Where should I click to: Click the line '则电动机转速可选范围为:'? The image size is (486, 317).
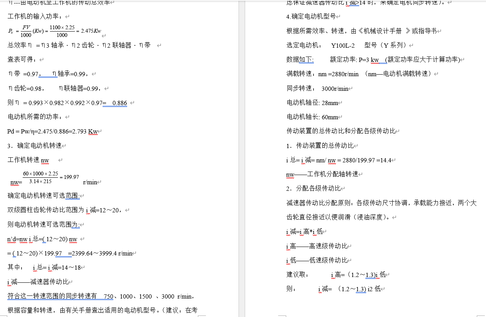(43, 225)
